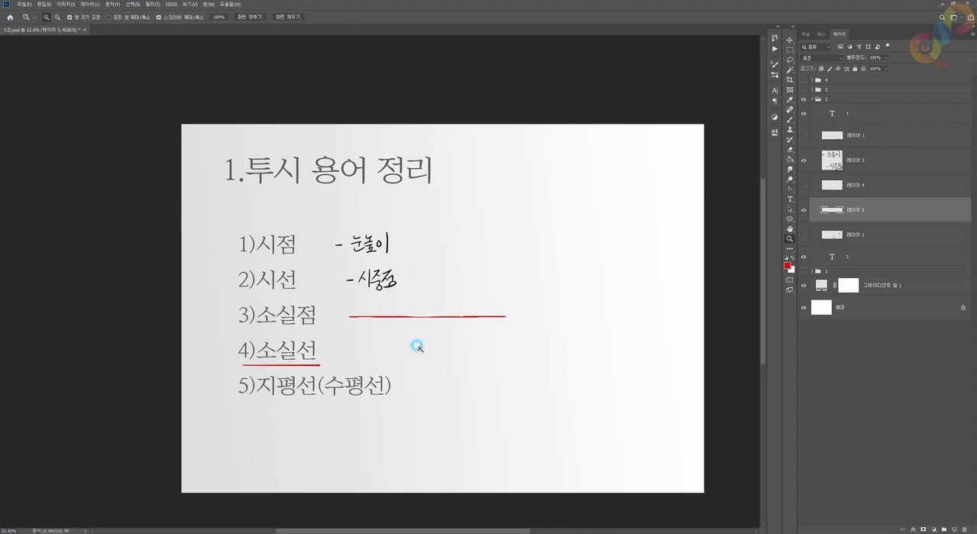Toggle the zoom all windows checkbox
The width and height of the screenshot is (977, 534).
(x=108, y=17)
